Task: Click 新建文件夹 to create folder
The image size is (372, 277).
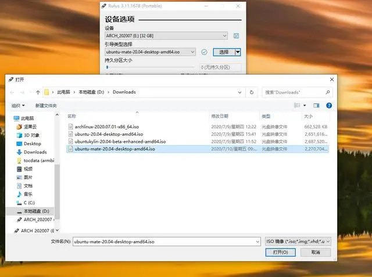Action: point(46,106)
